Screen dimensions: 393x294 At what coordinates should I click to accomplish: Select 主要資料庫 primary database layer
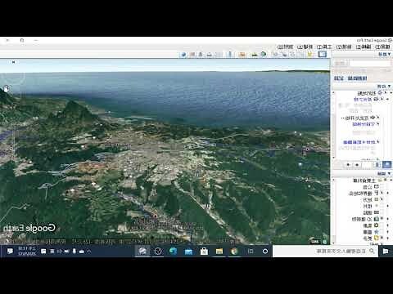click(364, 180)
